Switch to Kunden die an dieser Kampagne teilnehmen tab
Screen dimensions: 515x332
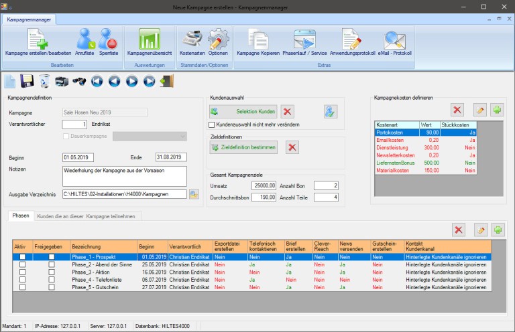pyautogui.click(x=85, y=217)
